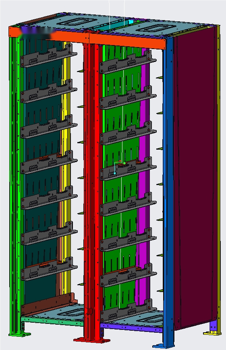Select the red foot plate of center post

tap(92, 340)
